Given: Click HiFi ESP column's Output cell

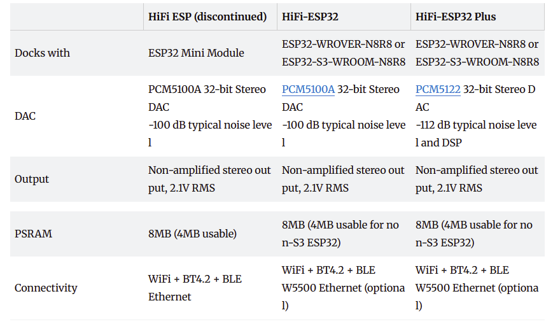Looking at the screenshot, I should coord(210,179).
